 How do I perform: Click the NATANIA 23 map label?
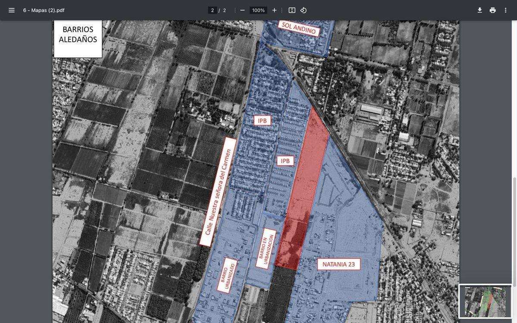[339, 264]
